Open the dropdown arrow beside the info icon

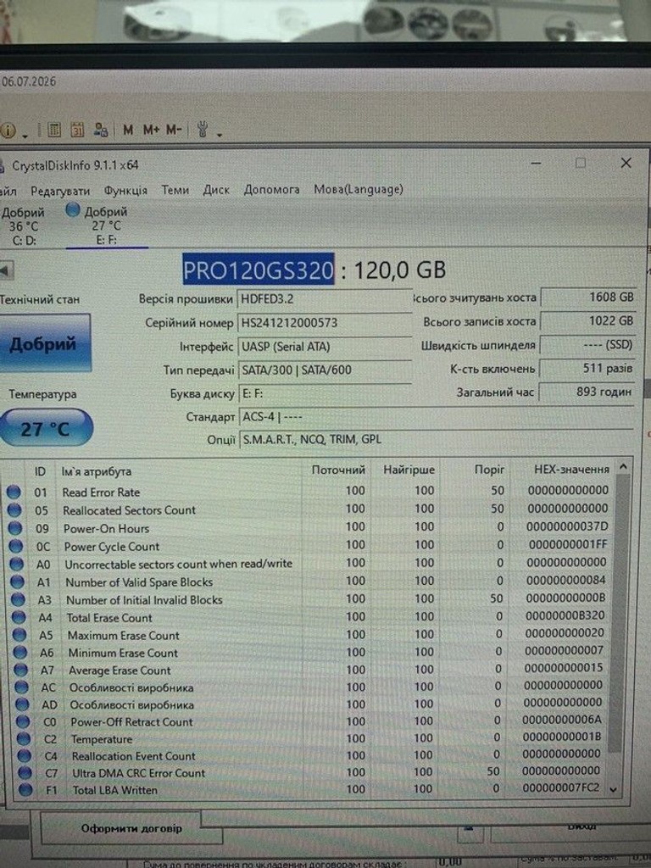click(25, 135)
